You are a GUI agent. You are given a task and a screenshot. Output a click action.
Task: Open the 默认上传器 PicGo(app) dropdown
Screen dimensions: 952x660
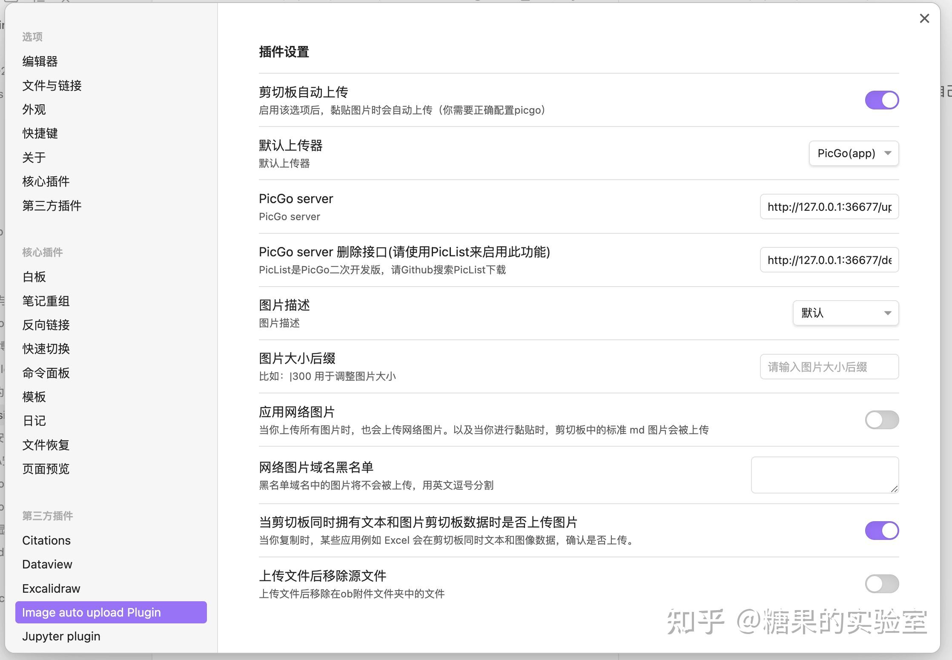[853, 153]
